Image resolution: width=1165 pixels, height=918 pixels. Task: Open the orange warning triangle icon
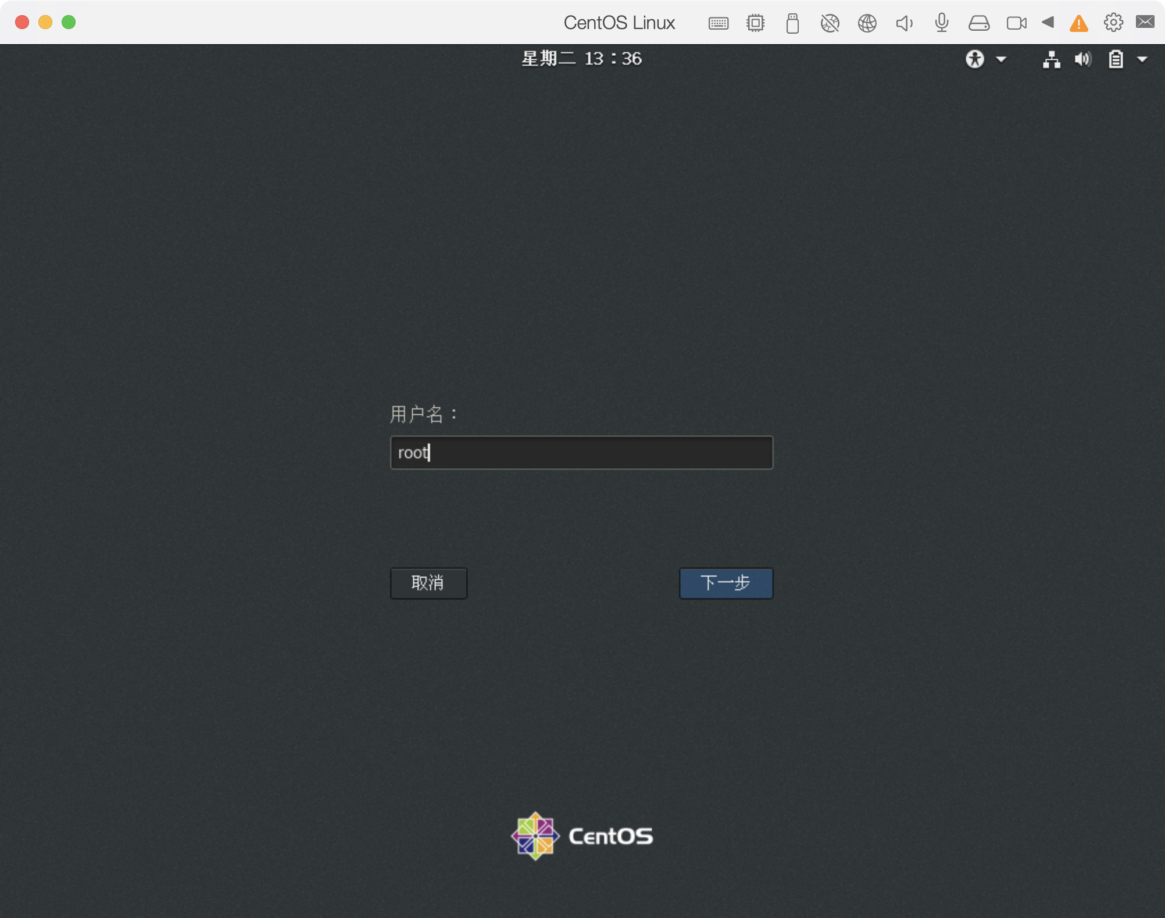coord(1079,23)
